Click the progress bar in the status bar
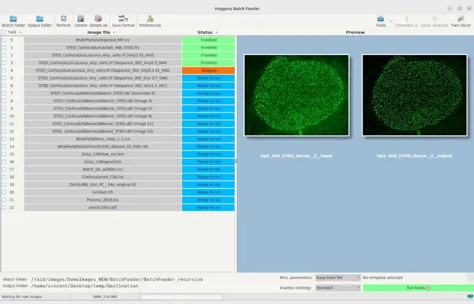The width and height of the screenshot is (474, 304). (x=181, y=297)
